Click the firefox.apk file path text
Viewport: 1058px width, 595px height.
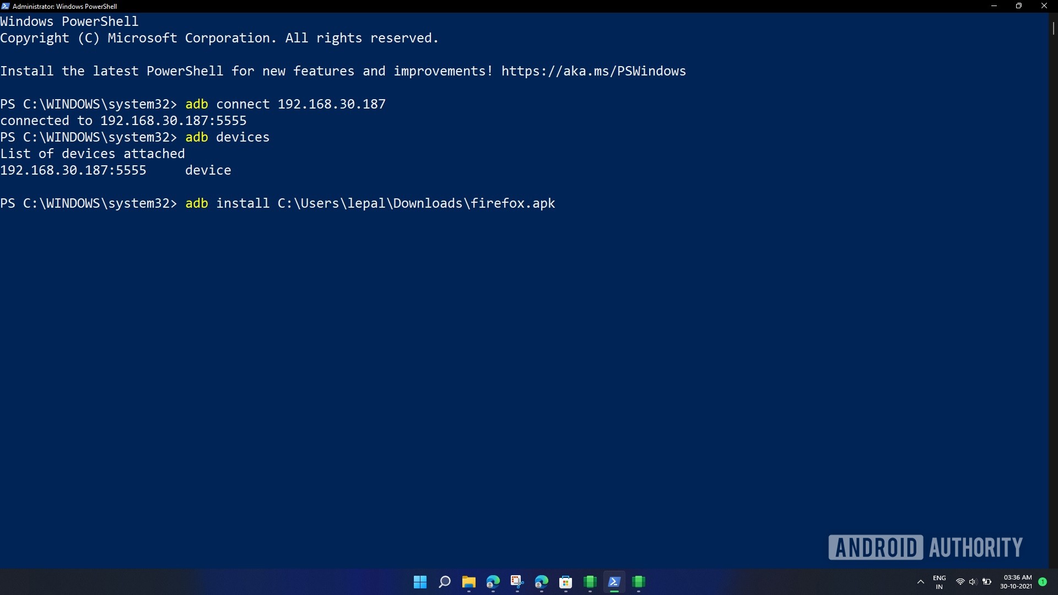pos(417,203)
